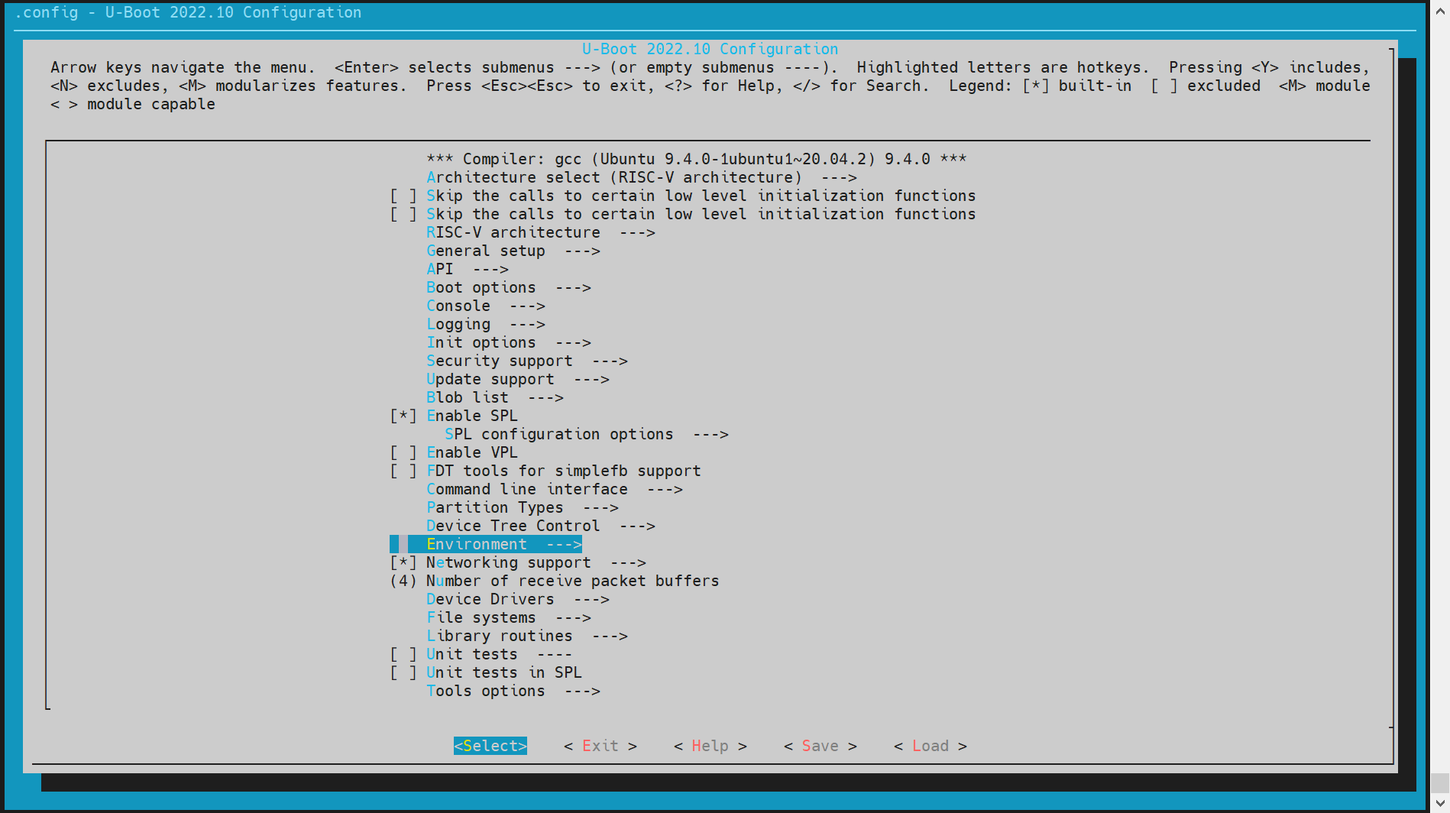The width and height of the screenshot is (1450, 813).
Task: Open the Help button
Action: click(710, 746)
